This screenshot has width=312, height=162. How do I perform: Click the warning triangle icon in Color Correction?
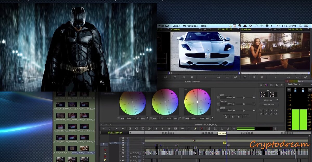point(276,85)
